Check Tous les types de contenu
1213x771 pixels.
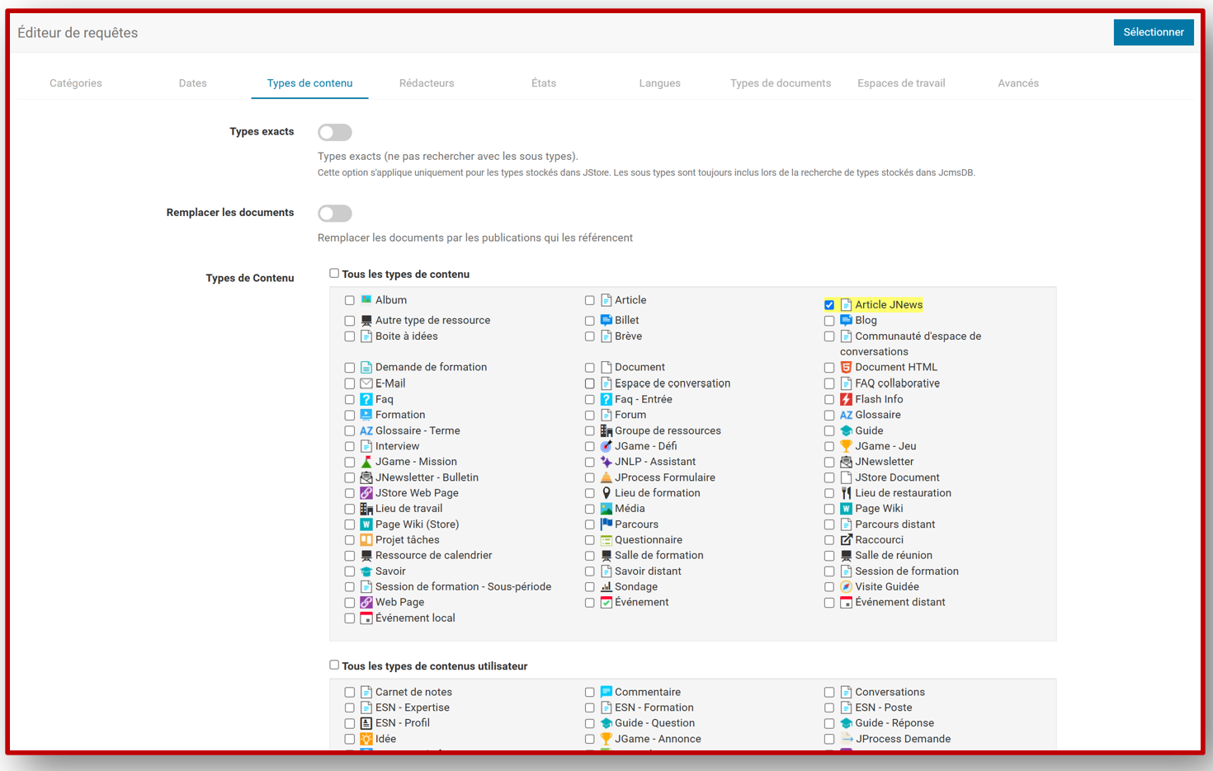click(x=334, y=273)
